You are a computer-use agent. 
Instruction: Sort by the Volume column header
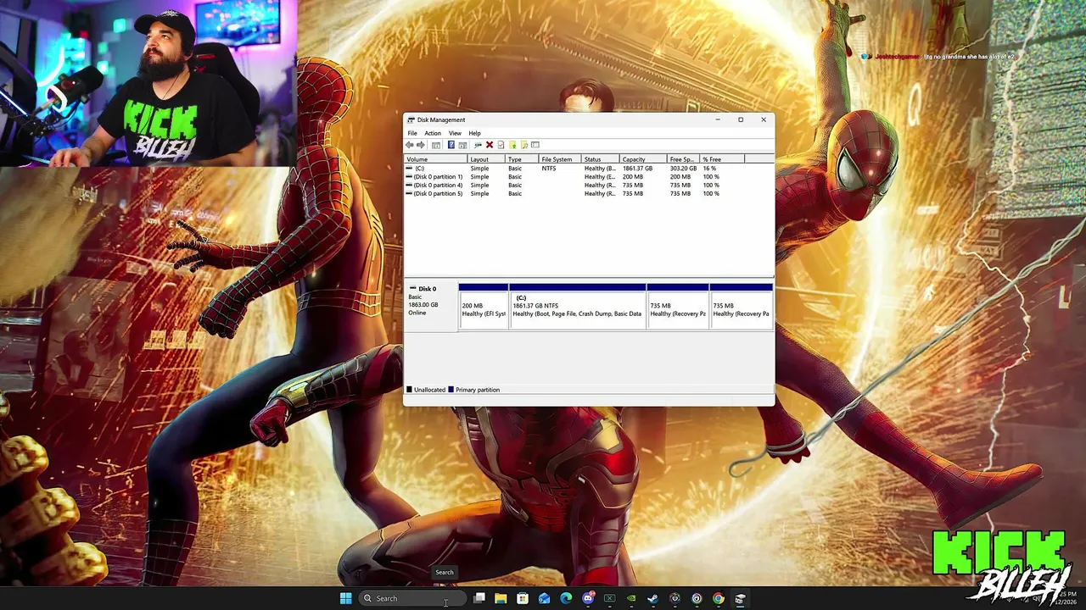tap(436, 159)
